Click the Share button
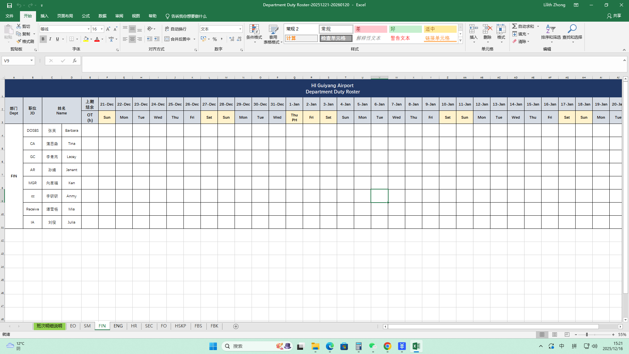Image resolution: width=629 pixels, height=354 pixels. click(x=614, y=16)
